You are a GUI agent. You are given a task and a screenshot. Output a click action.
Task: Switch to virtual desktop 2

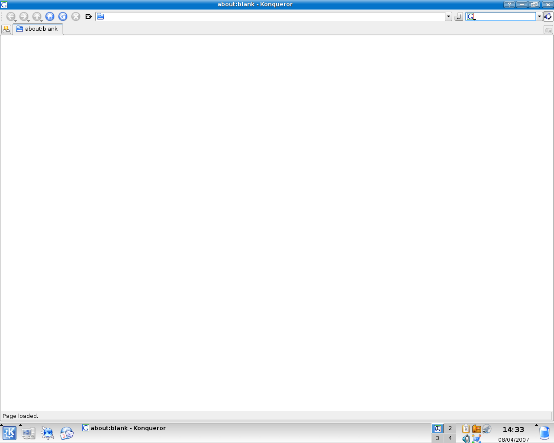point(450,428)
